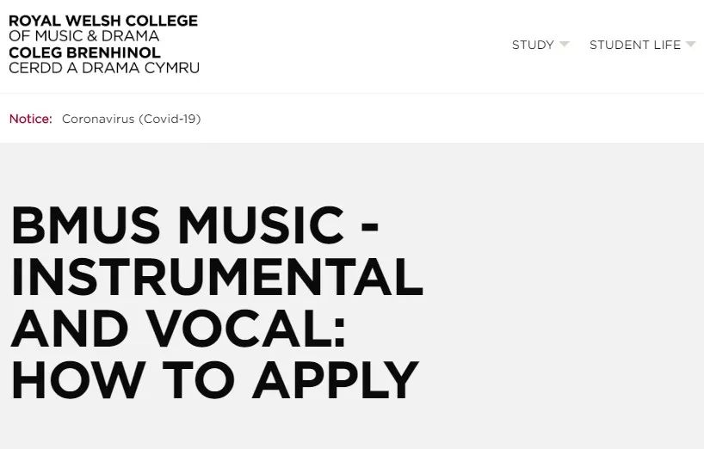The width and height of the screenshot is (704, 449).
Task: Click the HOW TO APPLY heading line
Action: tap(214, 379)
